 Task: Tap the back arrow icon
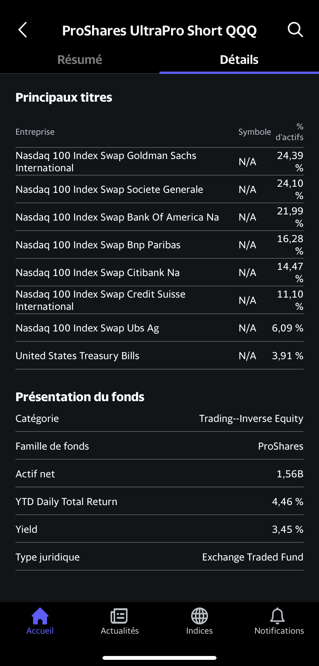pyautogui.click(x=23, y=30)
